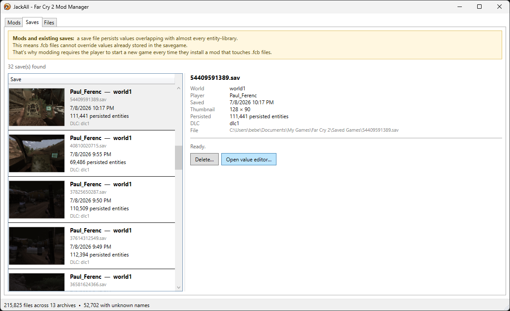510x311 pixels.
Task: Open the Files tab
Action: point(49,22)
